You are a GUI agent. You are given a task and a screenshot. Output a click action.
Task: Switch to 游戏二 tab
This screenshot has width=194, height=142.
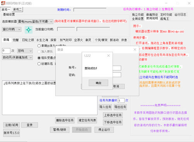point(17,9)
